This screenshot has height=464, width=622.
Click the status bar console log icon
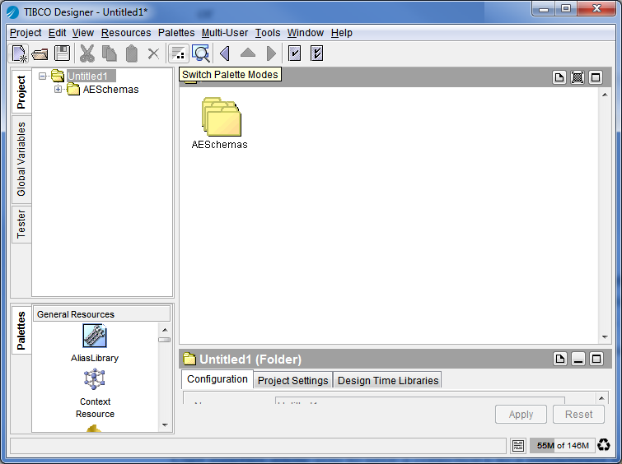tap(518, 445)
